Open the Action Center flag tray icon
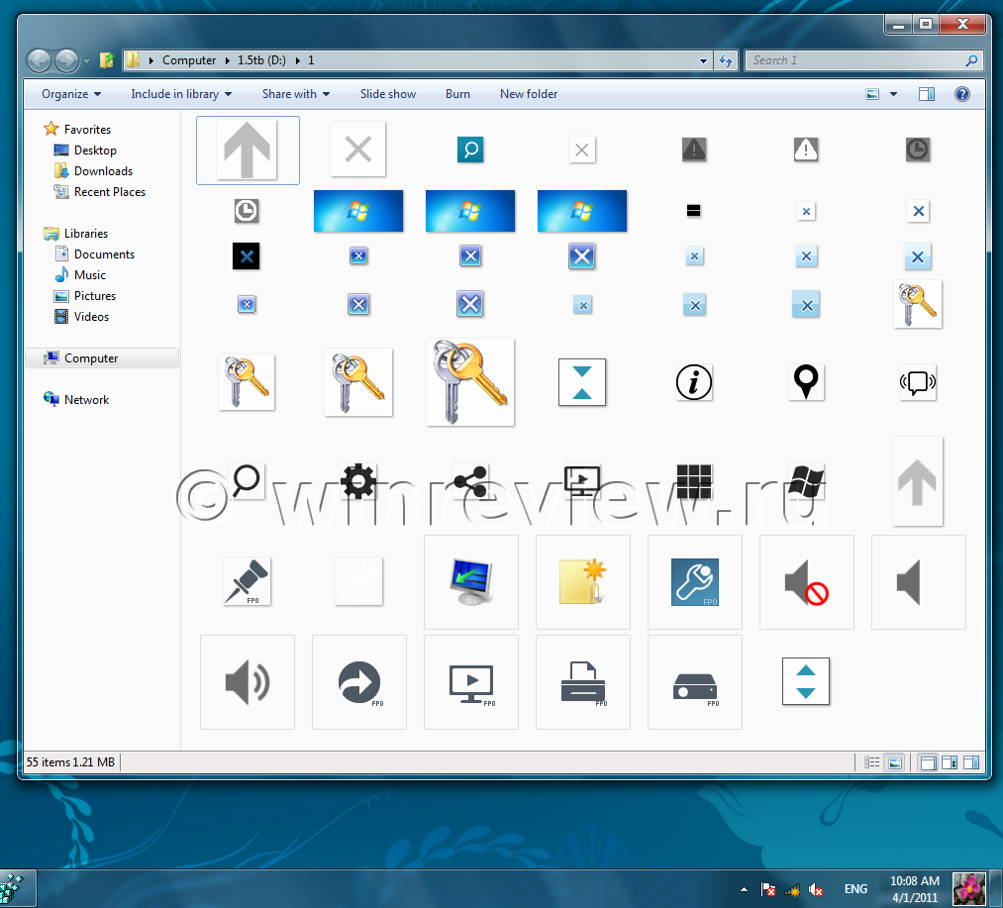 point(768,889)
